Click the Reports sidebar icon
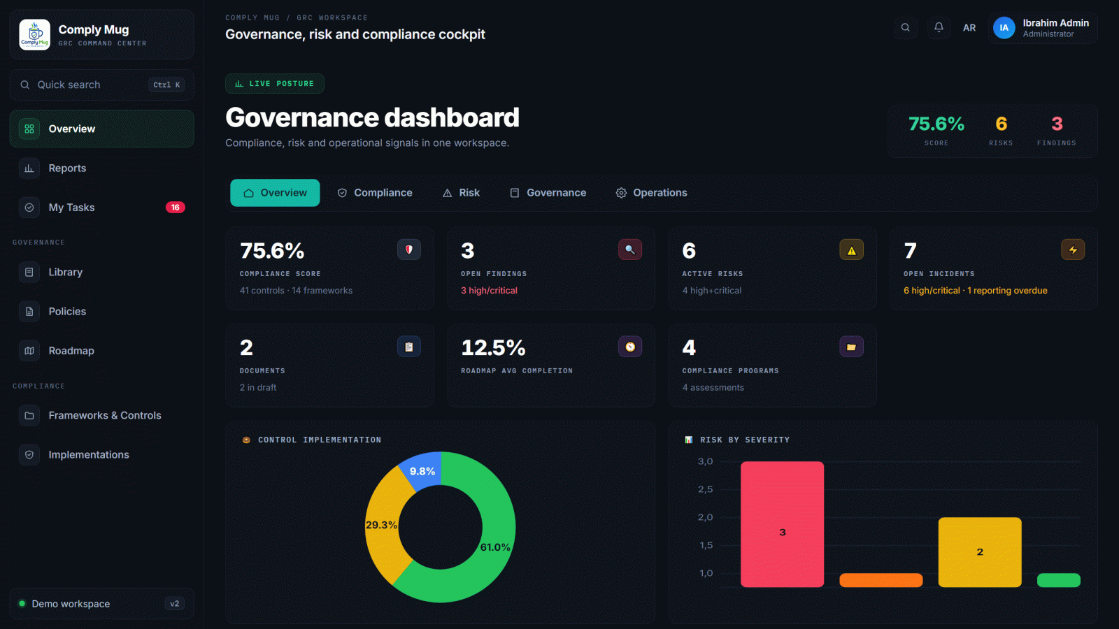The width and height of the screenshot is (1119, 629). coord(29,168)
